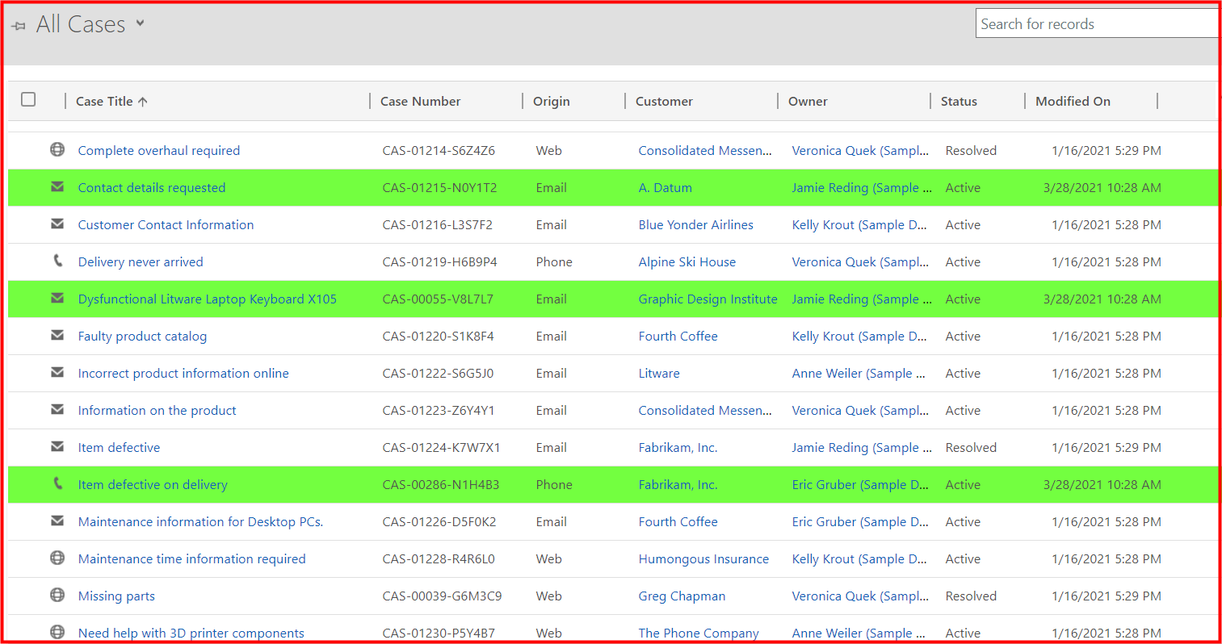
Task: Focus the Search for records field
Action: [1097, 24]
